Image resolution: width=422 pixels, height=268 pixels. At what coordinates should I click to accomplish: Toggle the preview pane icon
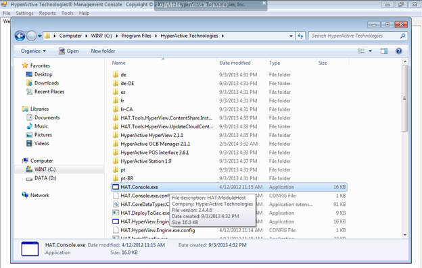click(384, 51)
